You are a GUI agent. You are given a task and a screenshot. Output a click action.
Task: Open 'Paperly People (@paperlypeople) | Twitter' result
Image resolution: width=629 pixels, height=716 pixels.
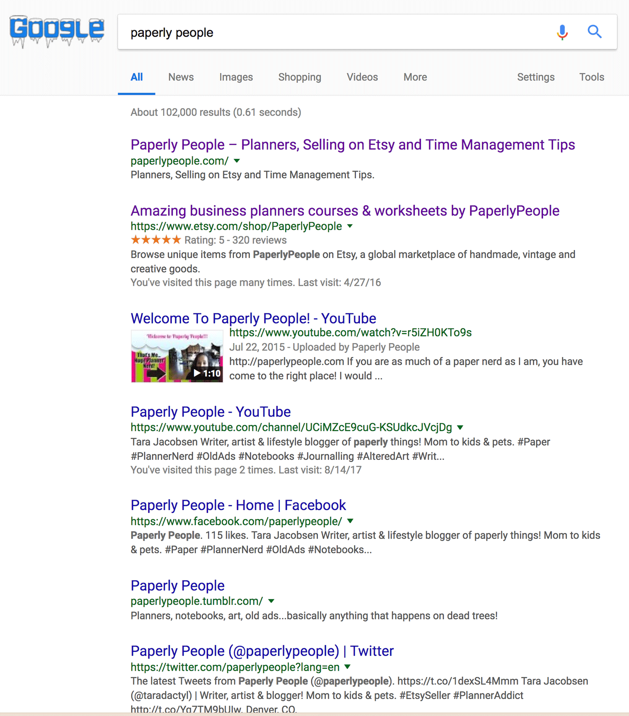(x=262, y=651)
